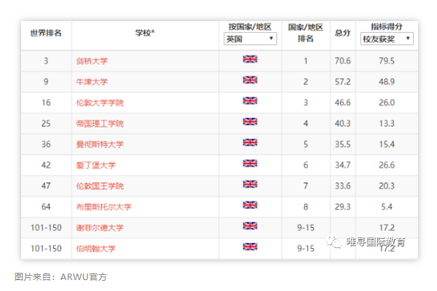Open the 曼彻斯特大学 link
This screenshot has height=291, width=437.
click(x=100, y=145)
